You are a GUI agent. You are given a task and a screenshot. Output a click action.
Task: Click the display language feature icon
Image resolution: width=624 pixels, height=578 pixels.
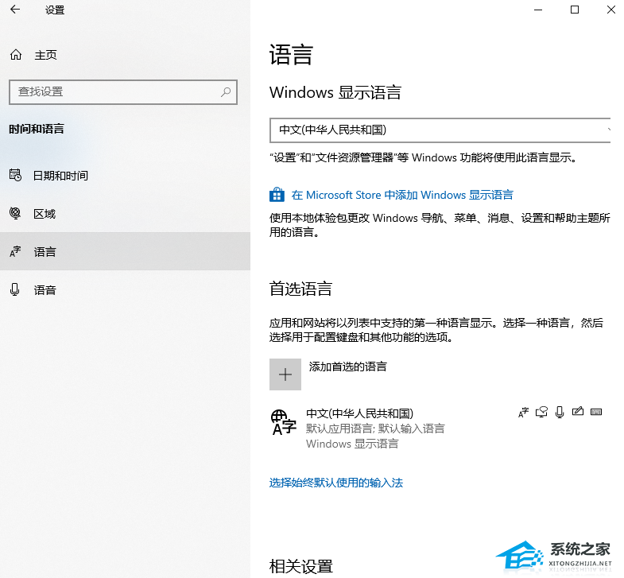523,413
